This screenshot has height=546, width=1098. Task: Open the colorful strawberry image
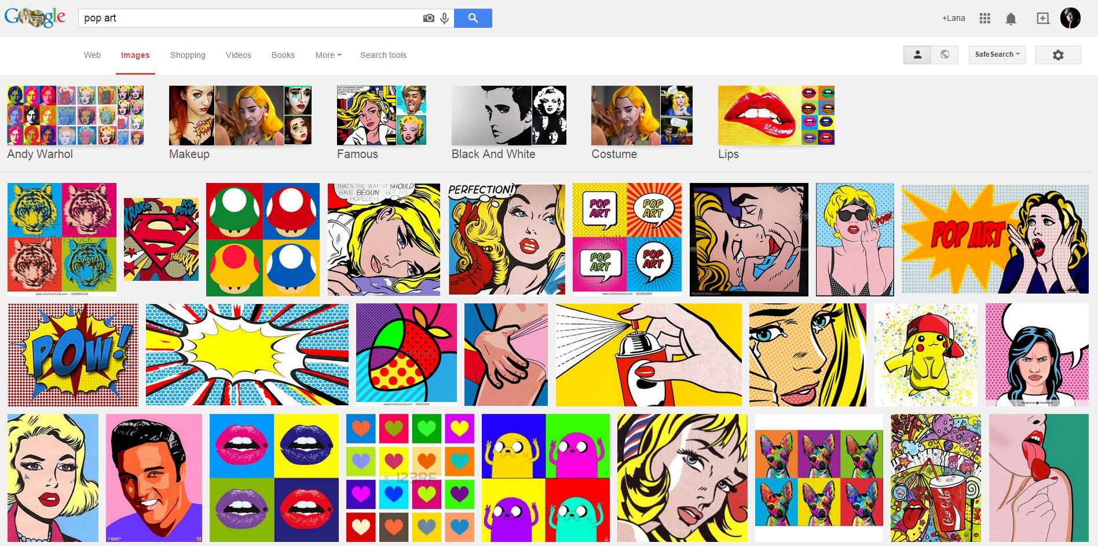(407, 355)
